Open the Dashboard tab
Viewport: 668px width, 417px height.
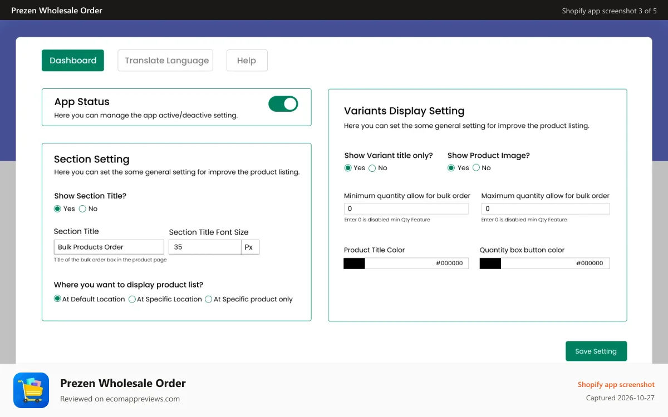73,61
